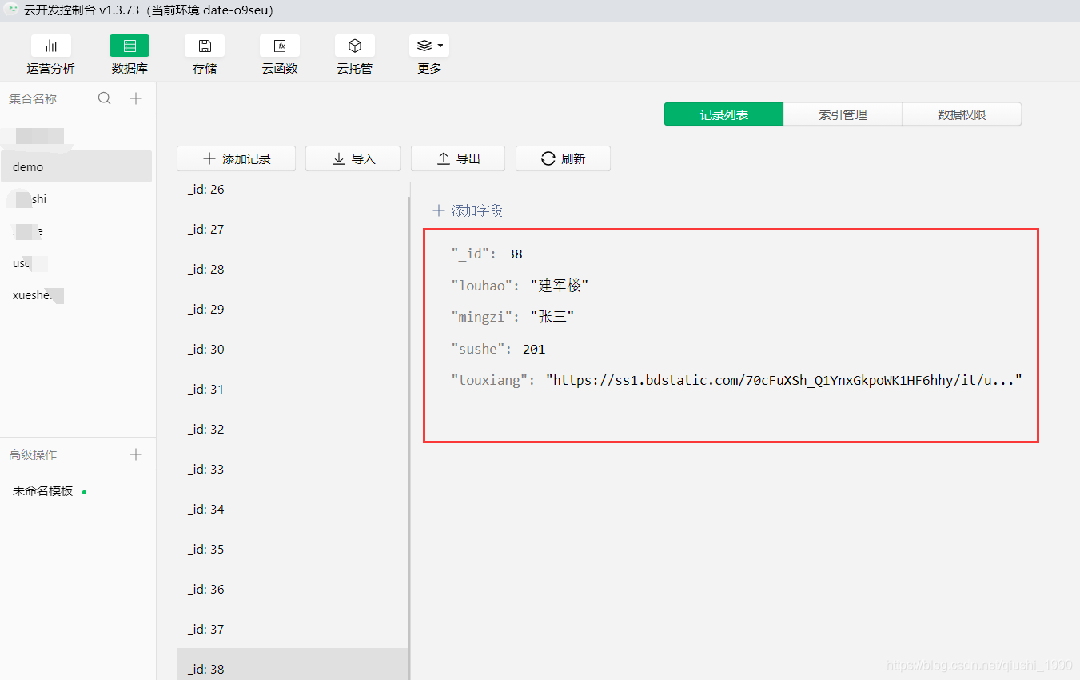Click the 导出 export button
Image resolution: width=1080 pixels, height=680 pixels.
[458, 158]
